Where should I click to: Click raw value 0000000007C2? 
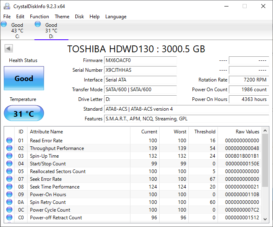pos(242,210)
